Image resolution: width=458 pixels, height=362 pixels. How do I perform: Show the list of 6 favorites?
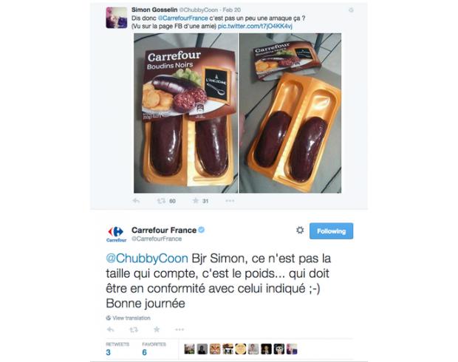[x=154, y=349]
